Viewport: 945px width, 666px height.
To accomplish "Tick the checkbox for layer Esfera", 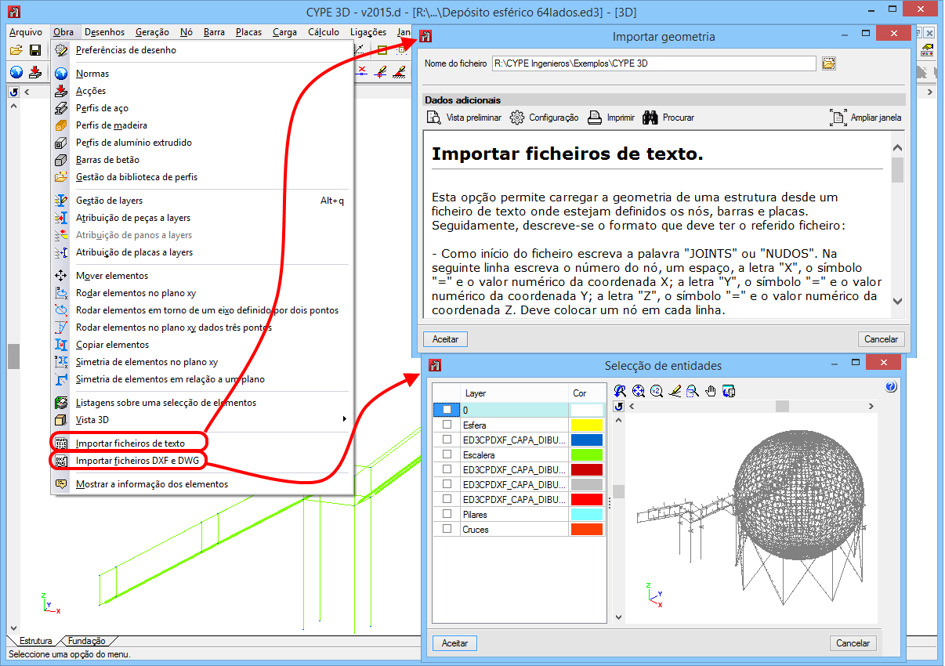I will [x=447, y=425].
